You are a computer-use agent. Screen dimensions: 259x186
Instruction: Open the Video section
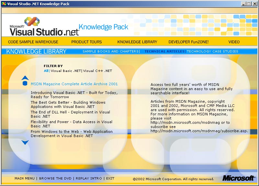point(234,42)
